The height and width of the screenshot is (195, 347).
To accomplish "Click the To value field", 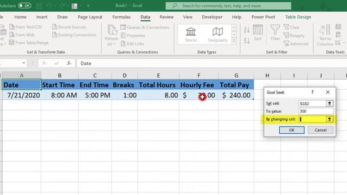I will click(316, 111).
